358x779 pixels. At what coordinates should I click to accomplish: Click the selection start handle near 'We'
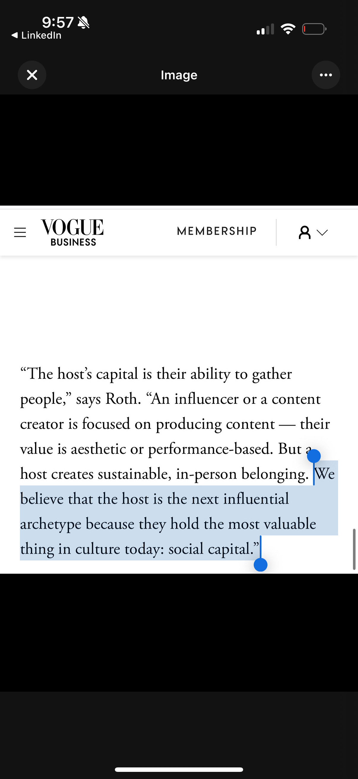click(x=313, y=456)
